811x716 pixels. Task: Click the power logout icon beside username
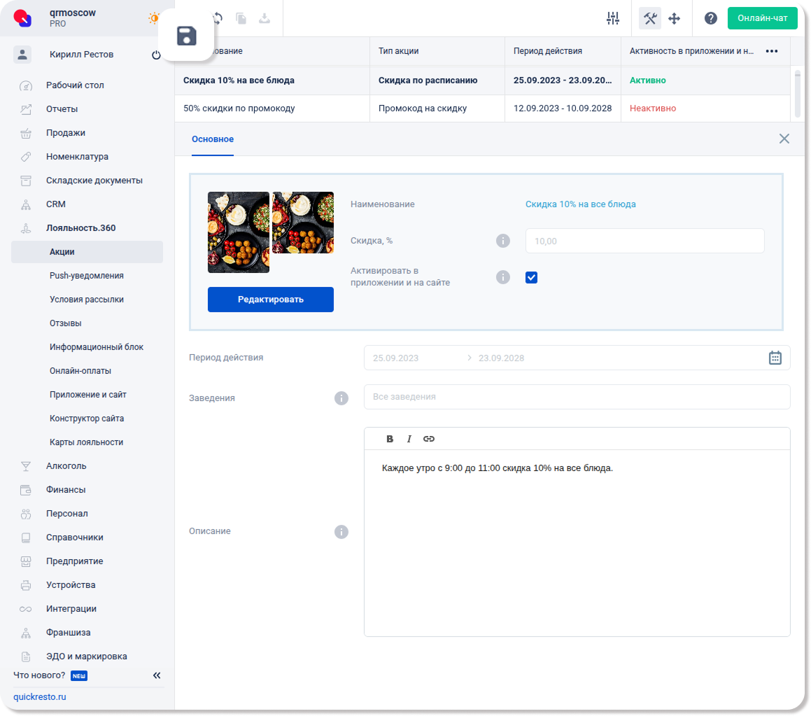pyautogui.click(x=156, y=55)
